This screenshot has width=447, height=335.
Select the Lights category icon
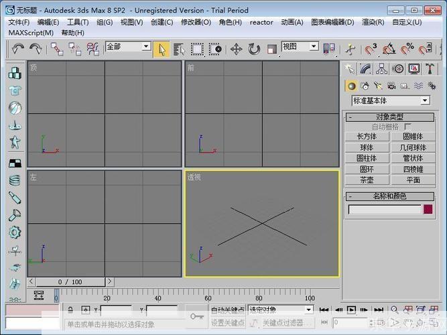[x=378, y=86]
